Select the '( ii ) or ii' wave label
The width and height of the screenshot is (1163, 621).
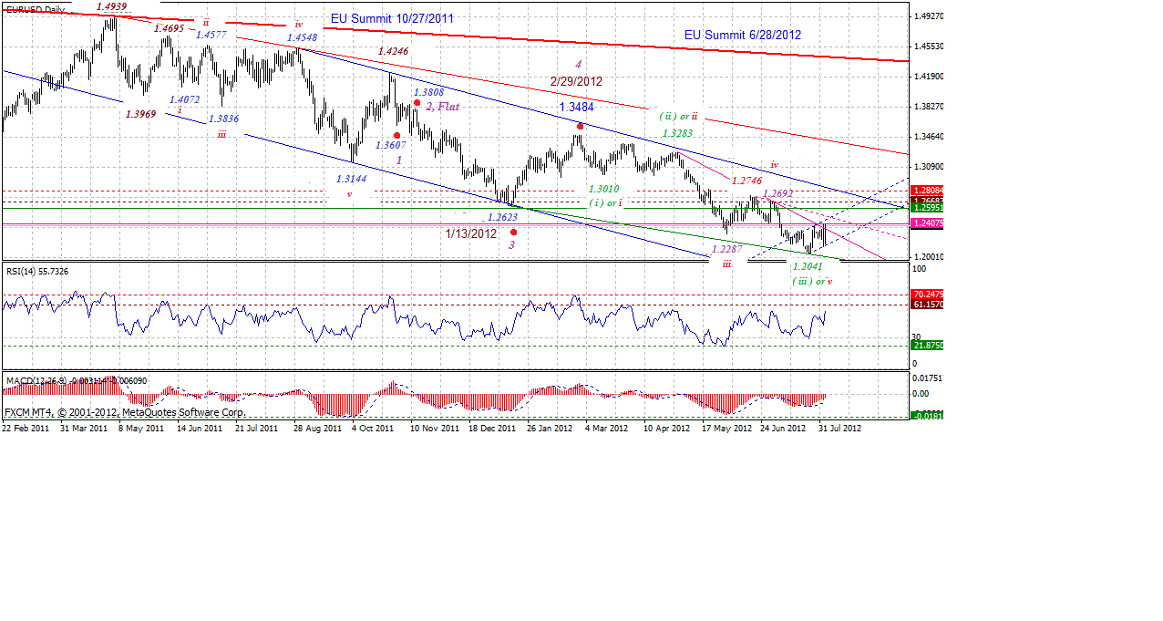(x=678, y=117)
